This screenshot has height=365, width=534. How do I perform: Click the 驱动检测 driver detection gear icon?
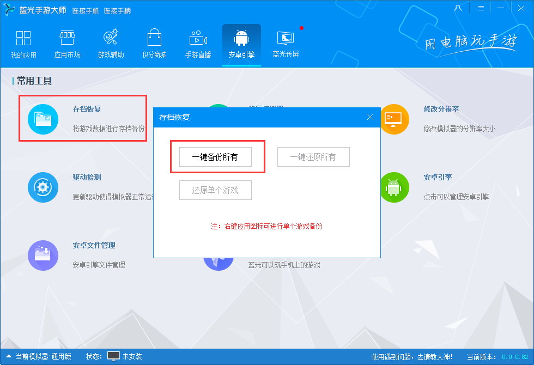(43, 187)
